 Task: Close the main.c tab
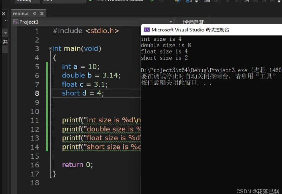pos(42,14)
